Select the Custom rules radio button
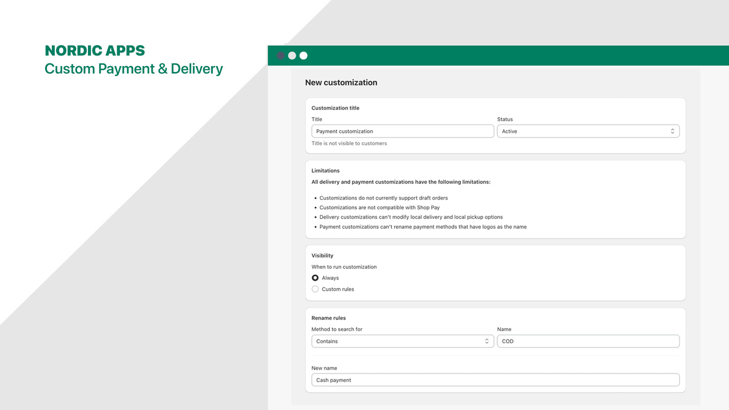The image size is (729, 410). pos(315,289)
